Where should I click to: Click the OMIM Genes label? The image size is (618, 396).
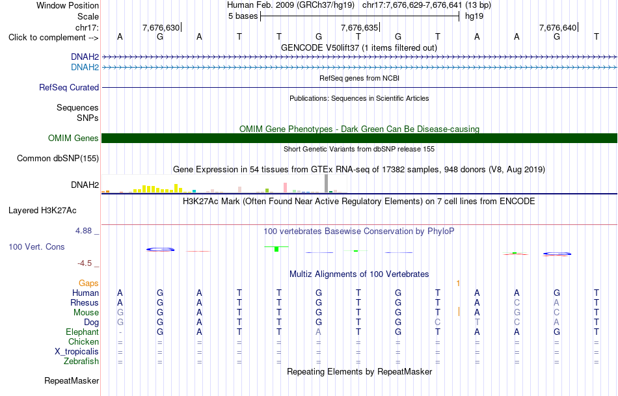pos(74,139)
